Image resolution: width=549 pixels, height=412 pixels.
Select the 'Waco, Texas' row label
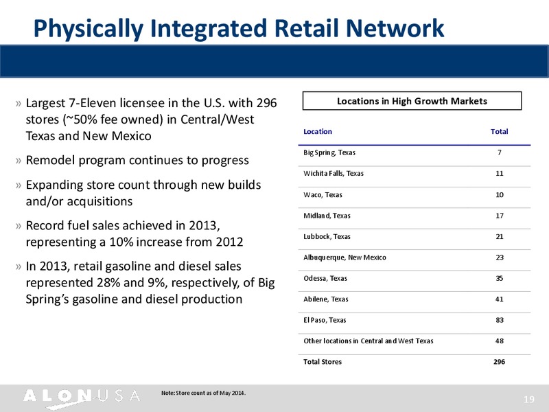[x=323, y=195]
